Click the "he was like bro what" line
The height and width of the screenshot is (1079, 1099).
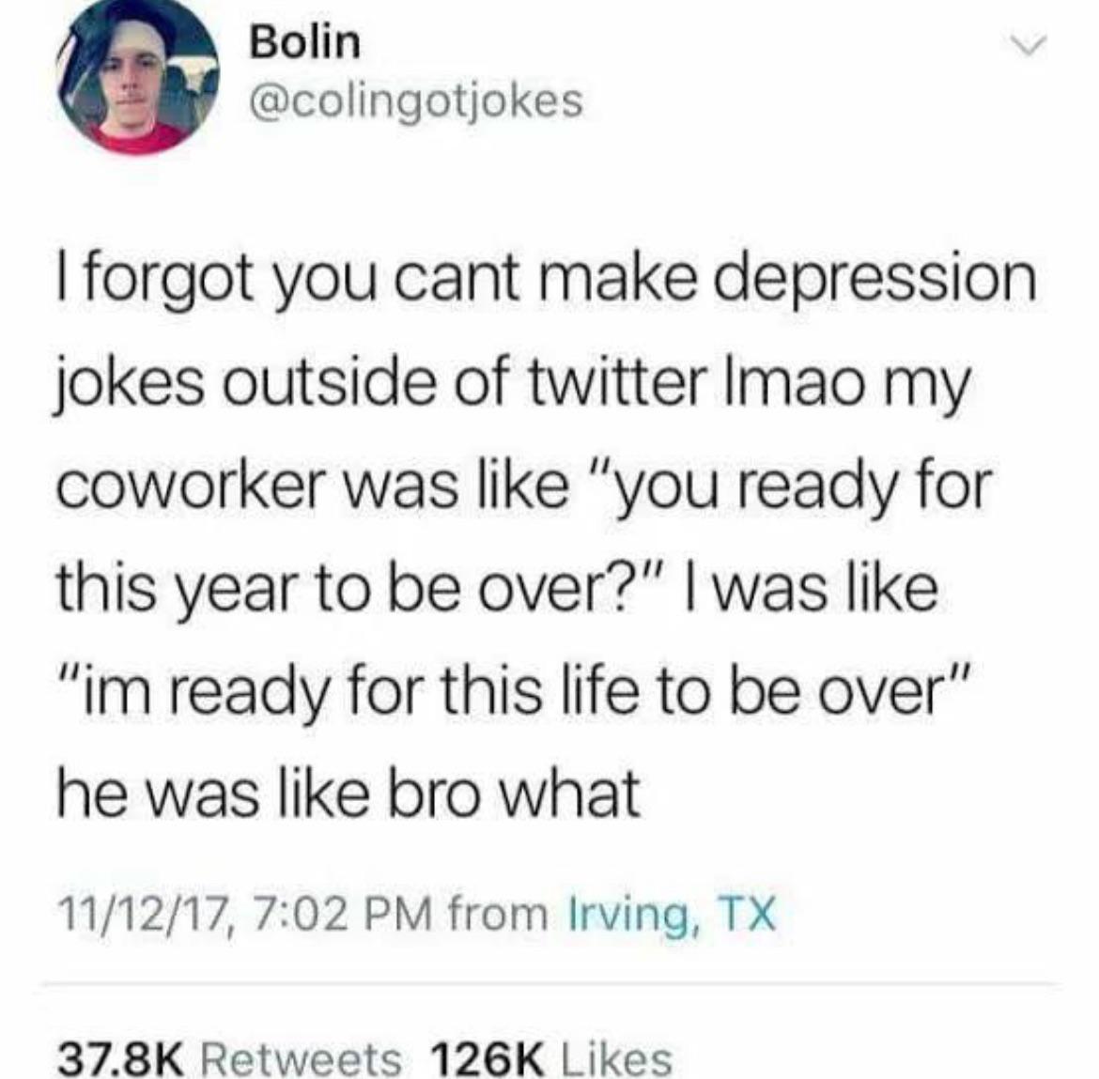tap(348, 793)
